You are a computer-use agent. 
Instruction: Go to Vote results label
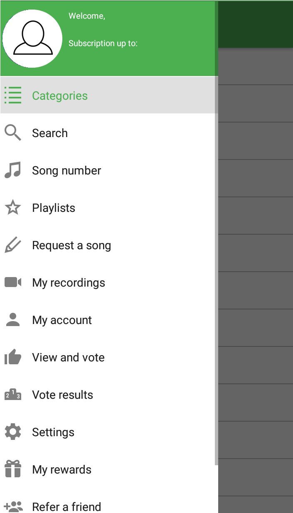click(x=62, y=395)
